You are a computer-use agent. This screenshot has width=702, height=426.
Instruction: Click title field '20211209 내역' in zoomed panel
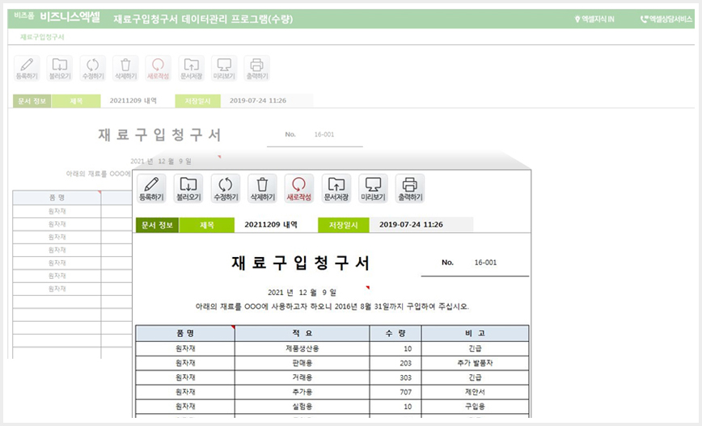[271, 225]
